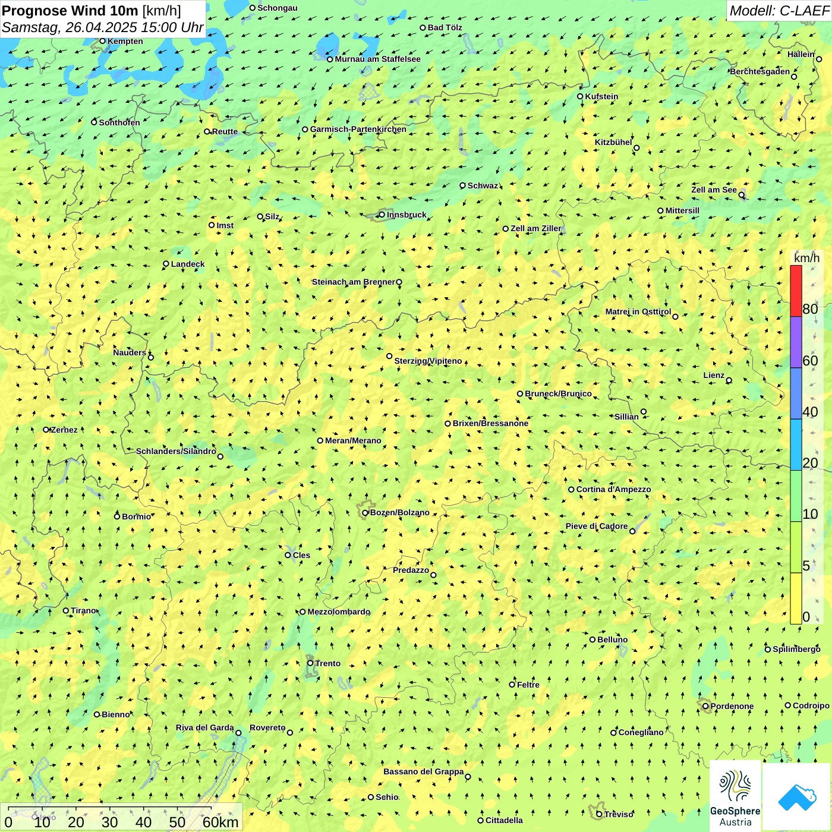Image resolution: width=832 pixels, height=832 pixels.
Task: Click the Garmisch-Partenkirchen label
Action: [358, 129]
